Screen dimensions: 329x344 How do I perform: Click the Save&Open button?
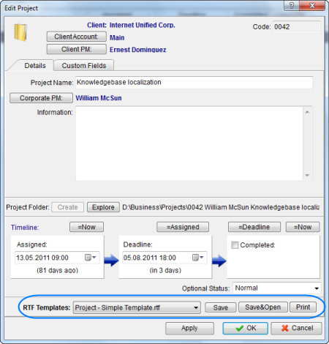pos(263,307)
